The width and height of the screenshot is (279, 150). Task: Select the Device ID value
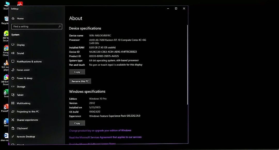(x=113, y=52)
